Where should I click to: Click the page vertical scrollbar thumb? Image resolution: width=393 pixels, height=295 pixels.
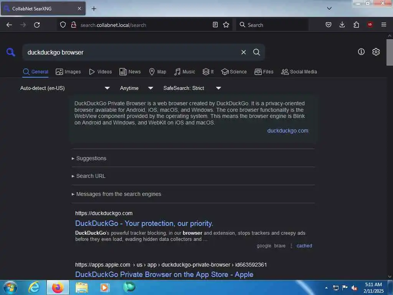(390, 52)
